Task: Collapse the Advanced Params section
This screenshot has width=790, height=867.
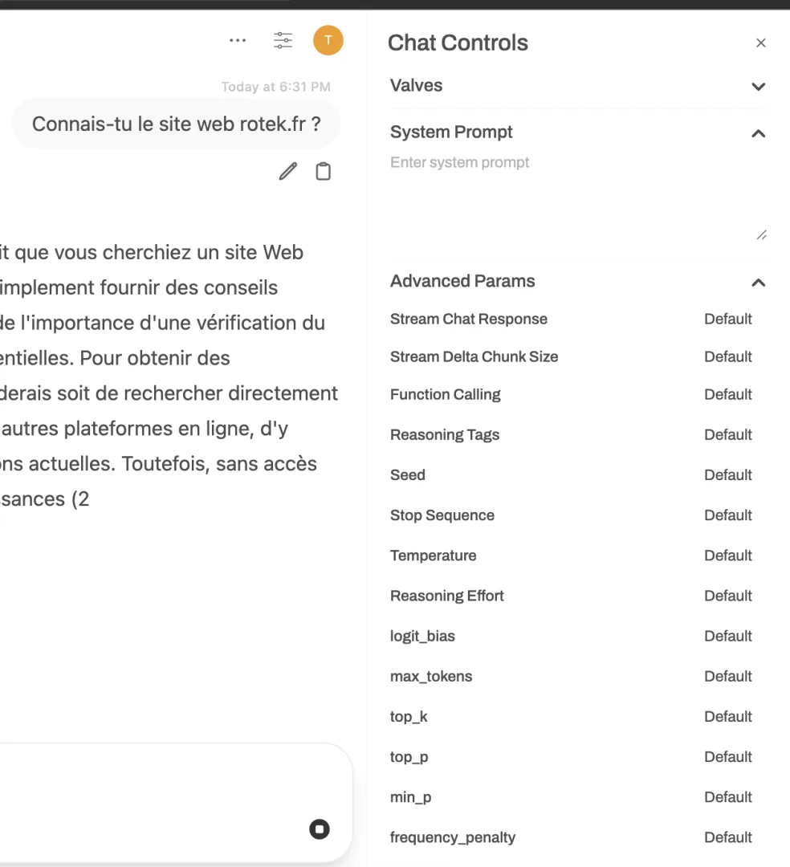Action: [758, 283]
